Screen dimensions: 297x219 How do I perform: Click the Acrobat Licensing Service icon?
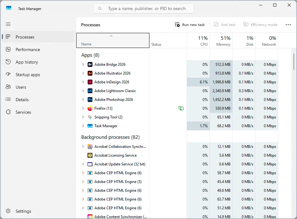(90, 155)
